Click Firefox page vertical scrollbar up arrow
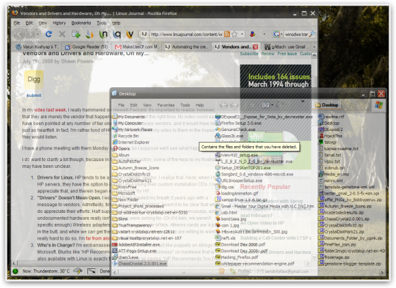Image resolution: width=396 pixels, height=288 pixels. click(x=314, y=55)
